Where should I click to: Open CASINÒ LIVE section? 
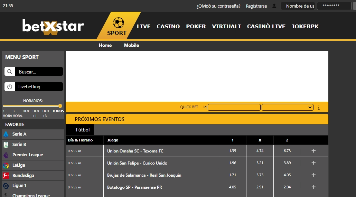tap(266, 26)
